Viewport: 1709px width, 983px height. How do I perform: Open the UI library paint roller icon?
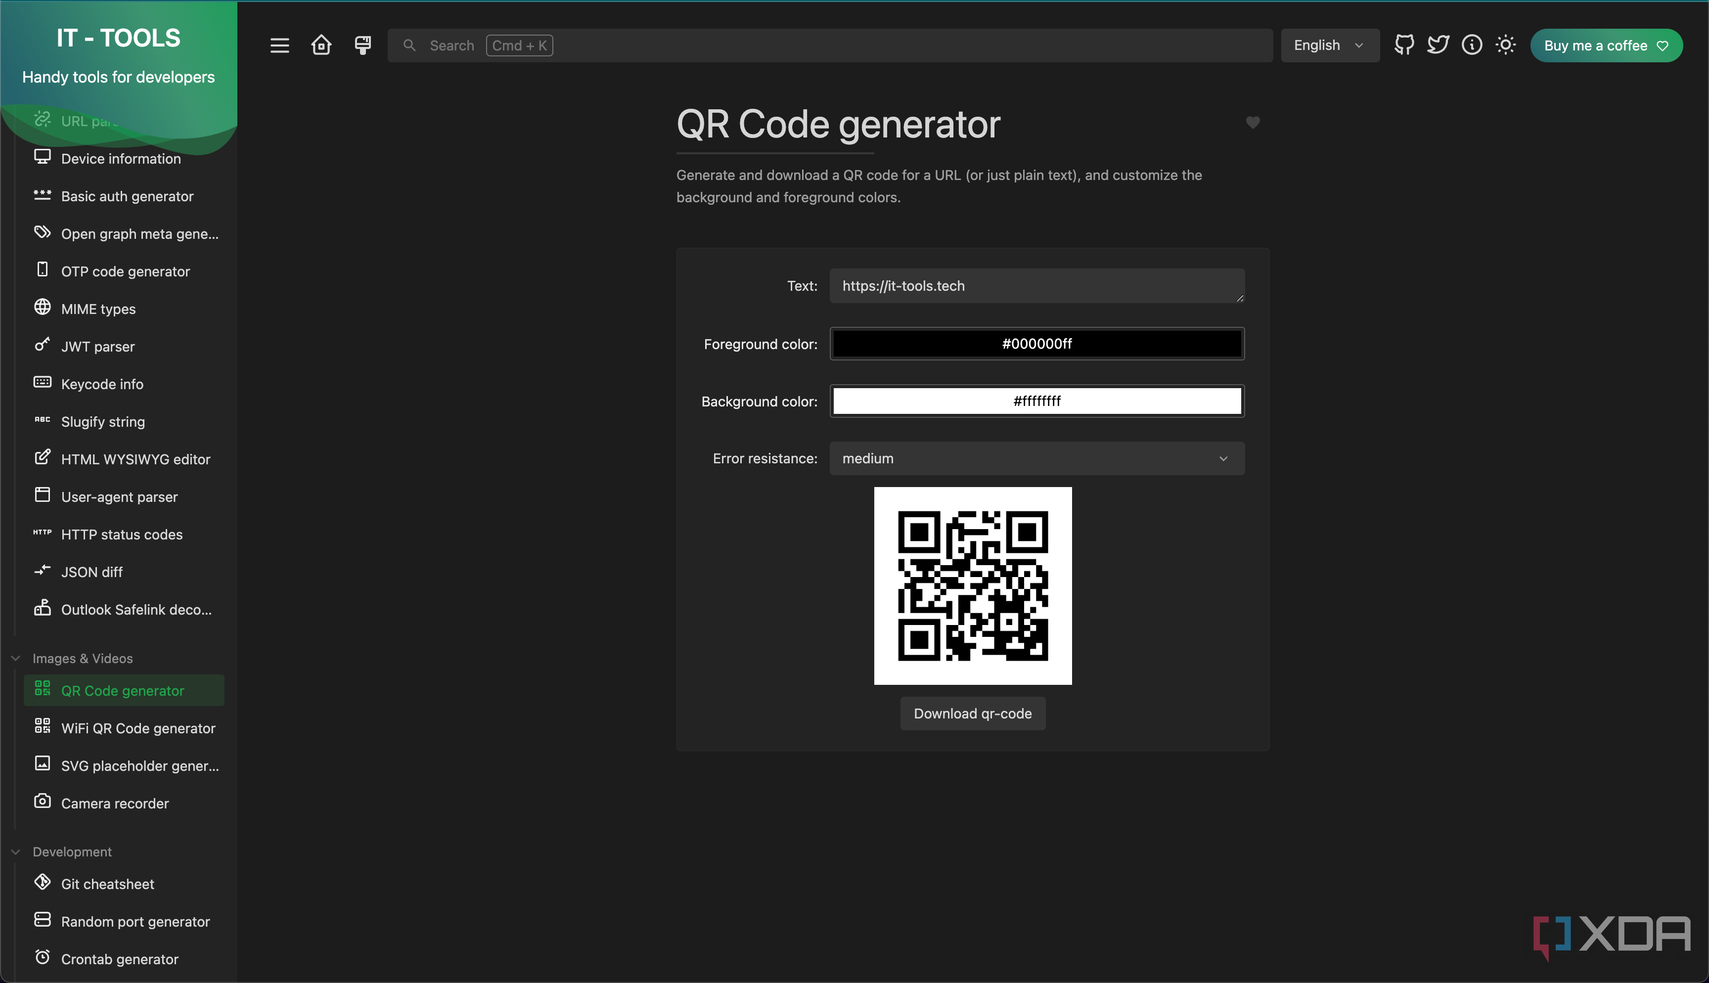coord(362,45)
